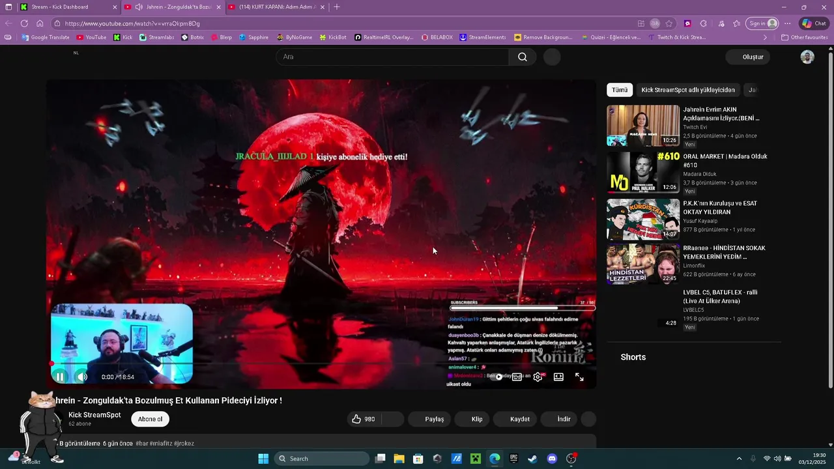Add page to favourites star
Viewport: 834px width, 469px height.
(x=669, y=23)
